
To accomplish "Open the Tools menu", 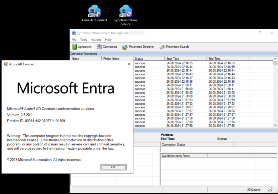I will pyautogui.click(x=84, y=40).
